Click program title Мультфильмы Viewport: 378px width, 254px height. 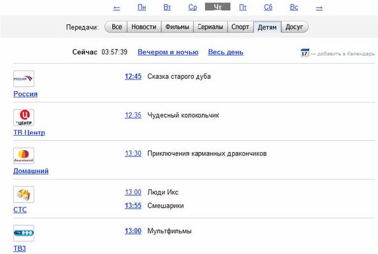[x=169, y=231]
